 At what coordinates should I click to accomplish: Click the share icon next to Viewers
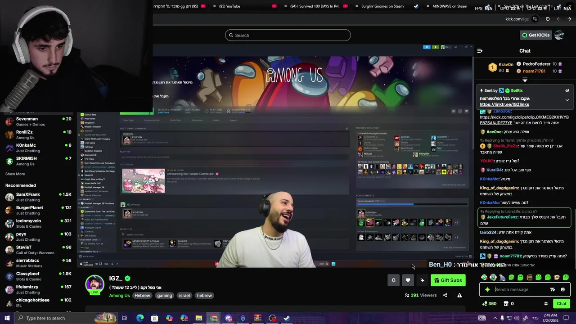click(x=445, y=295)
